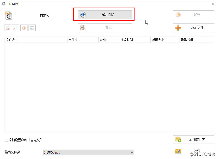Click the J:\FFOutput output path field
The width and height of the screenshot is (218, 159).
click(x=88, y=152)
